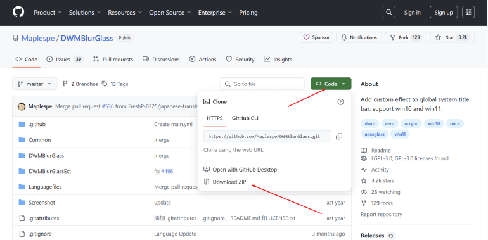Screen dimensions: 488x240
Task: Click Maplespe's avatar thumbnail
Action: tap(22, 106)
